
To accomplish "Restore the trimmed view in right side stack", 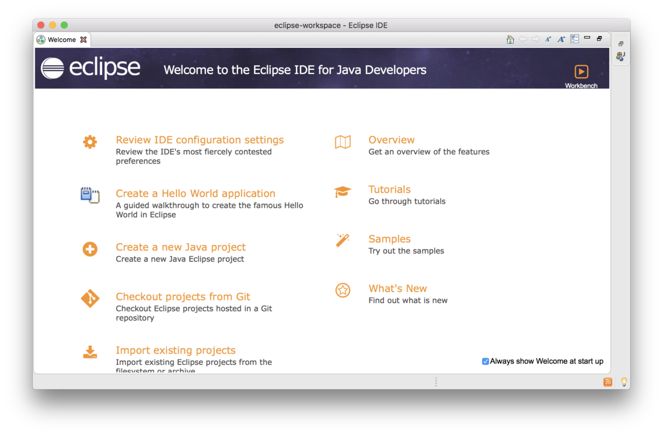I will (621, 44).
